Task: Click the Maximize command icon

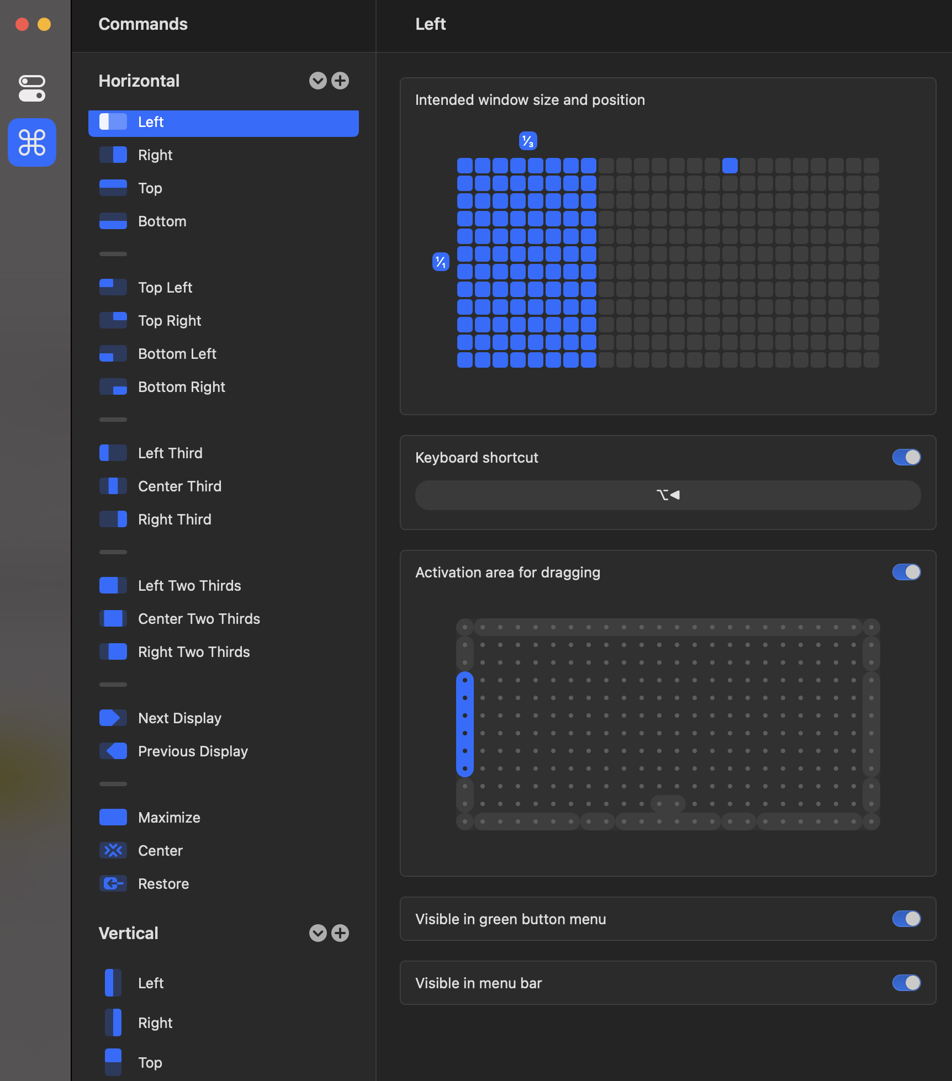Action: (x=113, y=817)
